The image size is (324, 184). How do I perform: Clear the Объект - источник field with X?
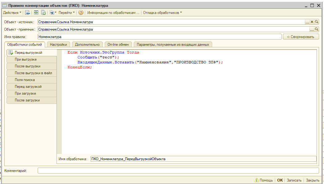[x=312, y=22]
